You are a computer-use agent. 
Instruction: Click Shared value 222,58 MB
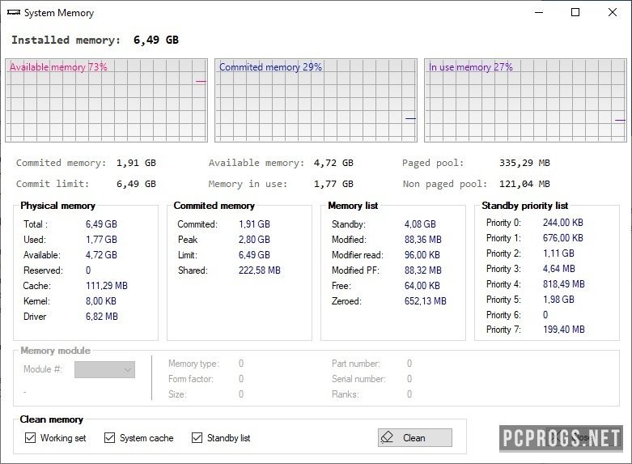click(260, 270)
